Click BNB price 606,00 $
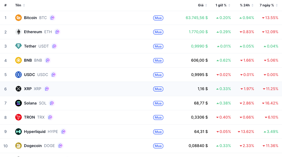The image size is (282, 157). tap(199, 60)
